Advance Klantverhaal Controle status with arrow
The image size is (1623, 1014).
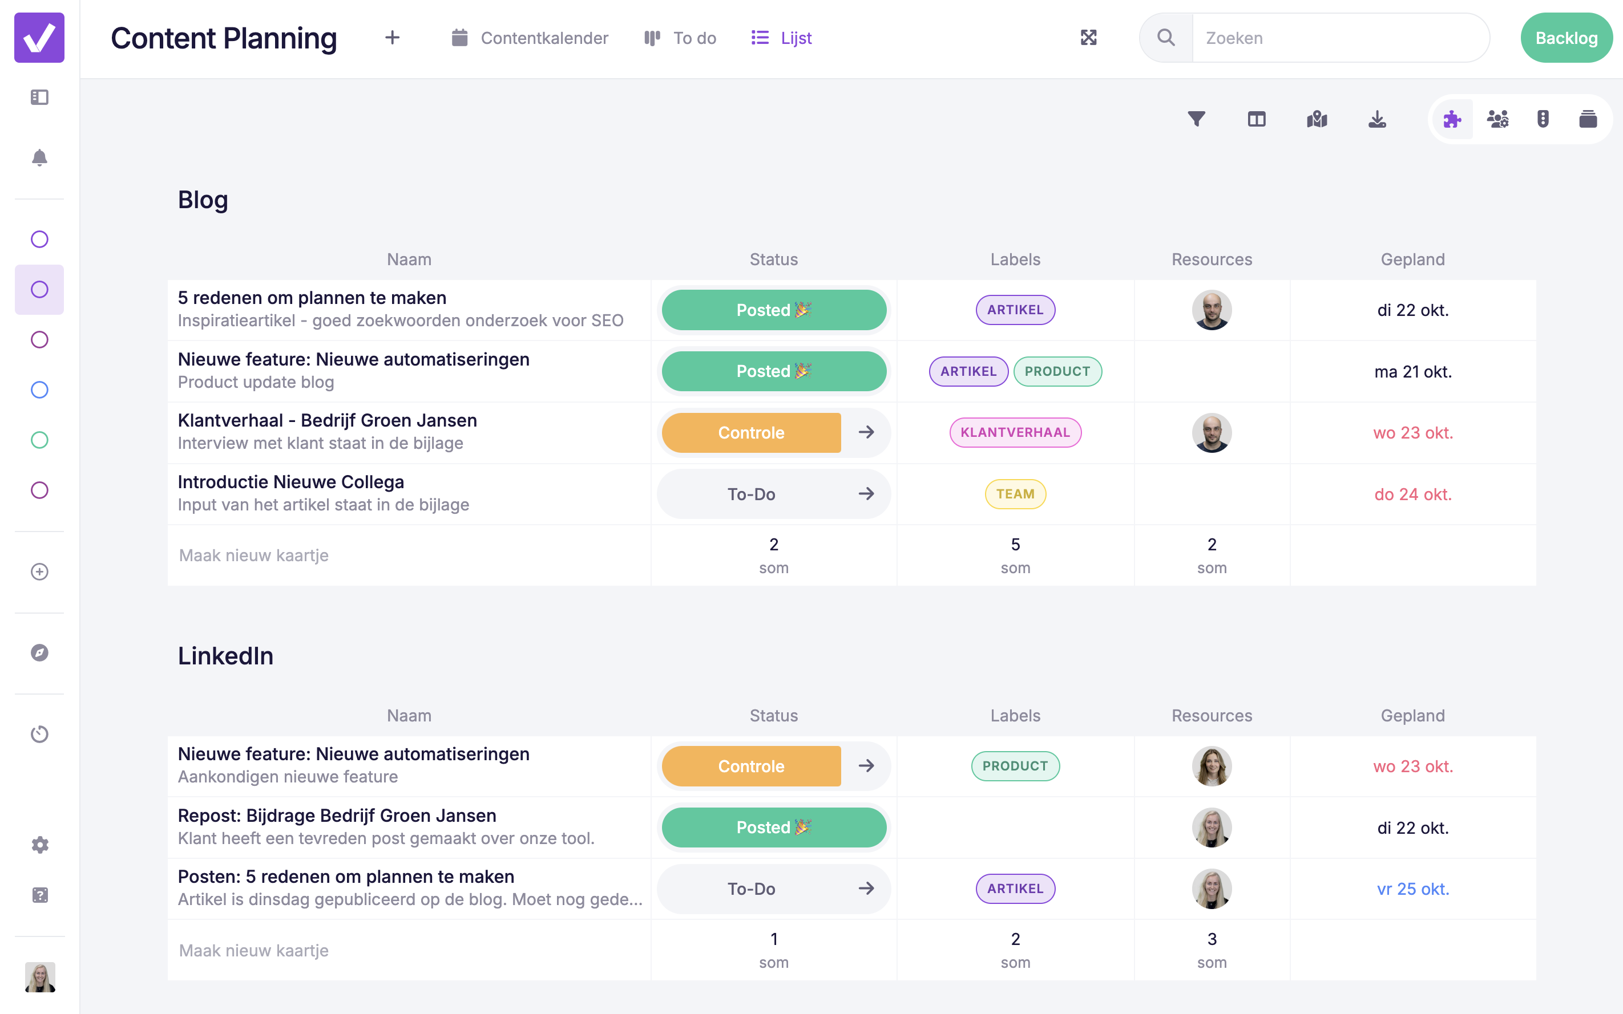pyautogui.click(x=866, y=432)
